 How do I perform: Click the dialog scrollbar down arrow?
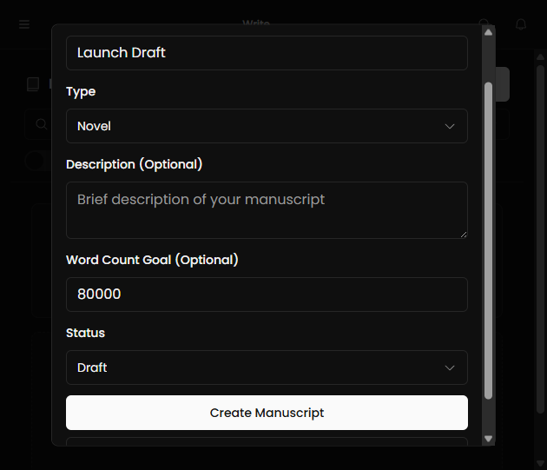click(488, 439)
